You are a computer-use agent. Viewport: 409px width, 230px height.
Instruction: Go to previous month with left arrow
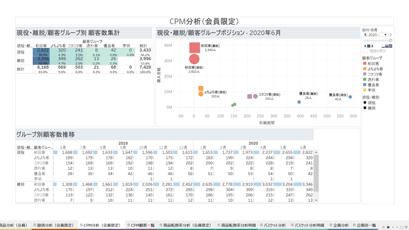(x=365, y=34)
